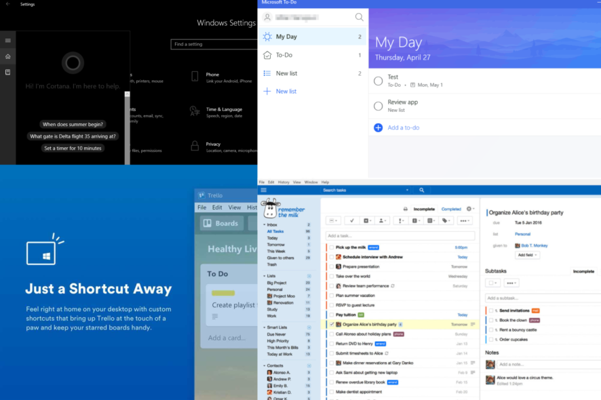
Task: Open the File menu in Trello
Action: pos(202,207)
